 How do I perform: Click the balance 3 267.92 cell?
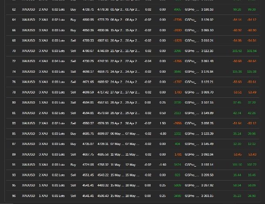pos(207,185)
